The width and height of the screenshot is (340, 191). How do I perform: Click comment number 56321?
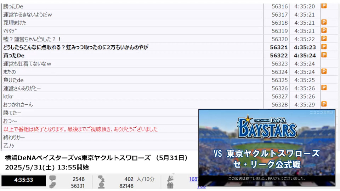279,47
